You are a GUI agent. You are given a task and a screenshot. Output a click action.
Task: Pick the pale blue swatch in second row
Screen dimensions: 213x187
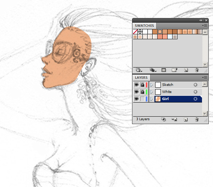[170, 37]
